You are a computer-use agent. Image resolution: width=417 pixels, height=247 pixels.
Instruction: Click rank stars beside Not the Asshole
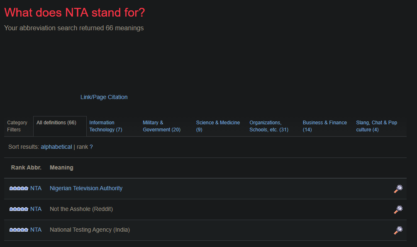(19, 209)
